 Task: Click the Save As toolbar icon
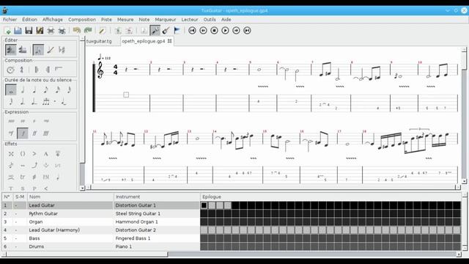pyautogui.click(x=40, y=31)
